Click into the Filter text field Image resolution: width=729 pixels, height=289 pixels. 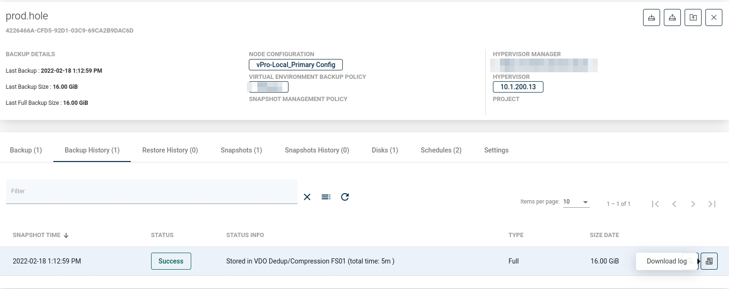[151, 191]
